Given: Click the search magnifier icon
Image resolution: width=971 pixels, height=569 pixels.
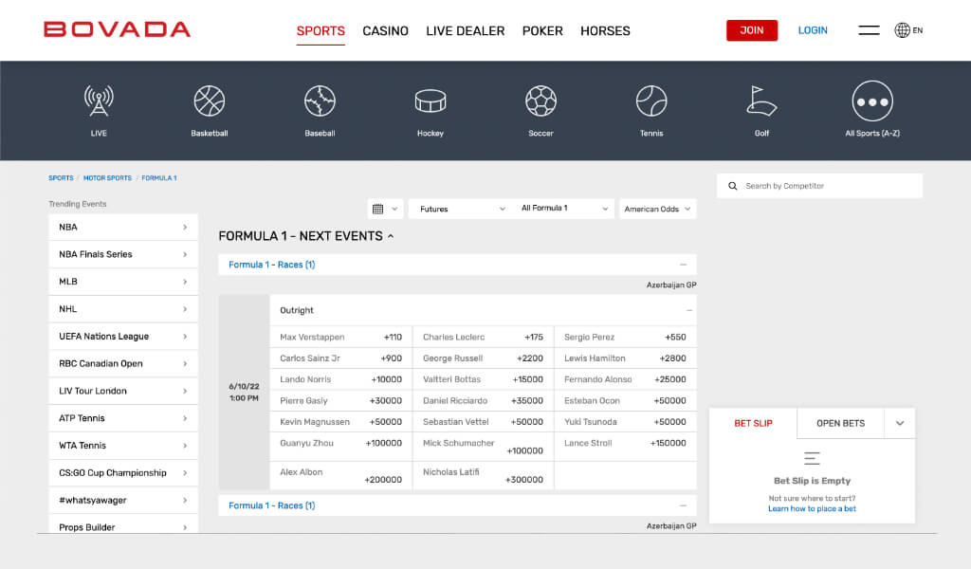Looking at the screenshot, I should tap(733, 186).
